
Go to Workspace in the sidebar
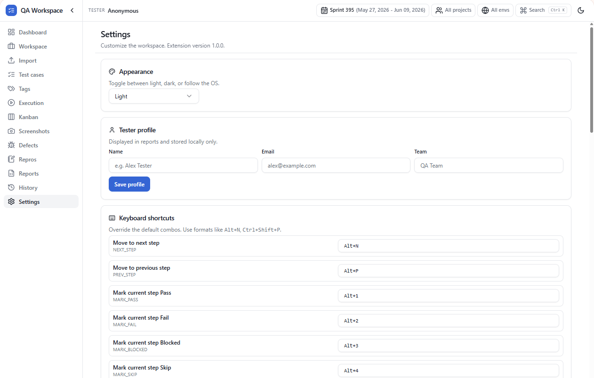point(41,47)
